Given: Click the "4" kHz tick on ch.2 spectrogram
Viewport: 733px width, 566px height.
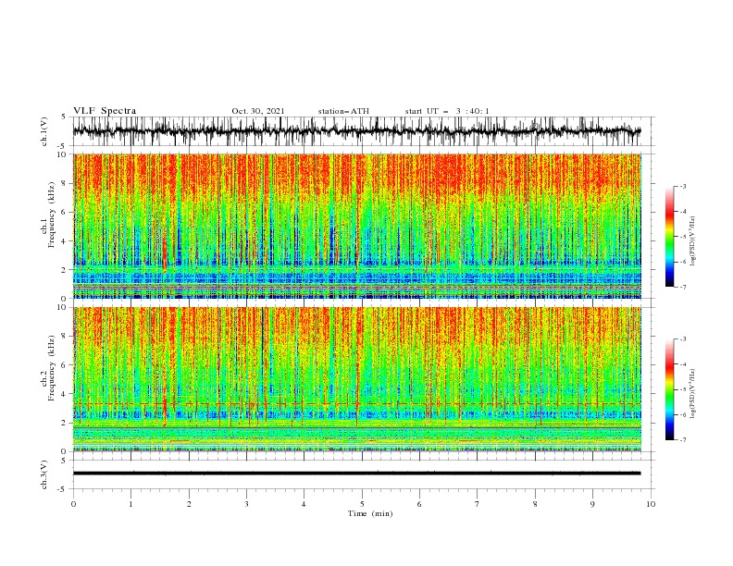Looking at the screenshot, I should point(64,394).
